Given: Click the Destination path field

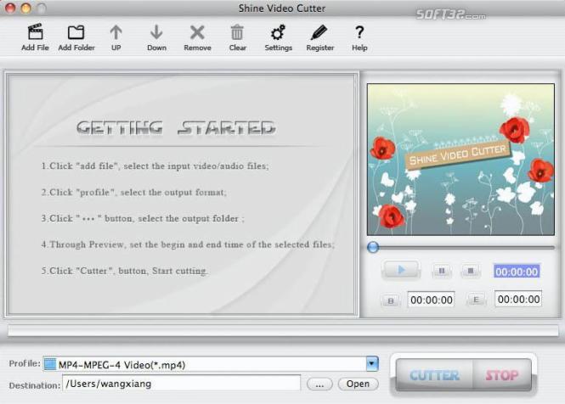Looking at the screenshot, I should pos(181,384).
